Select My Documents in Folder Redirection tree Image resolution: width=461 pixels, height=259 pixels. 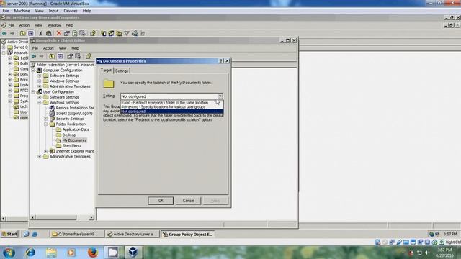74,140
